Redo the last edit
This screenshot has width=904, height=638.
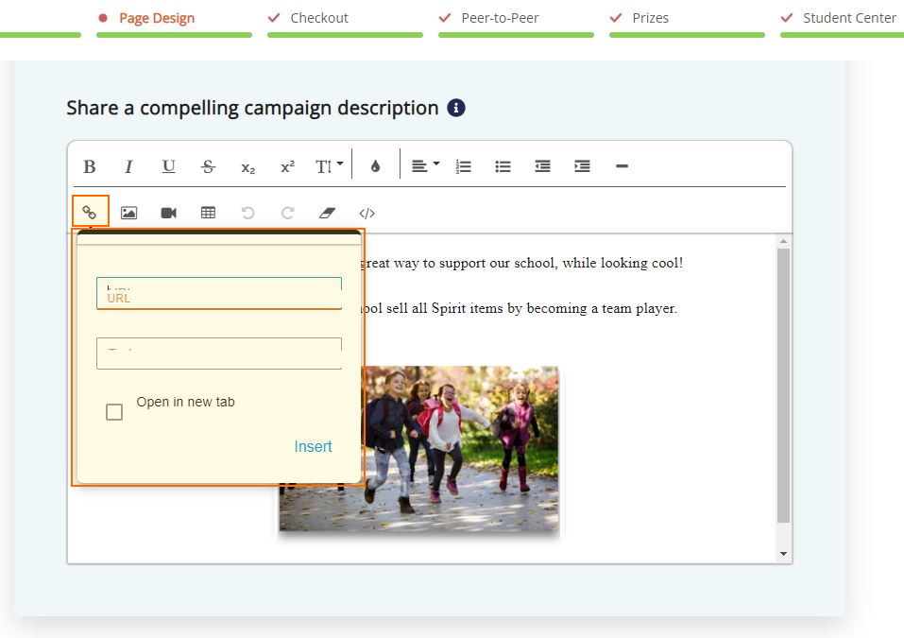288,213
